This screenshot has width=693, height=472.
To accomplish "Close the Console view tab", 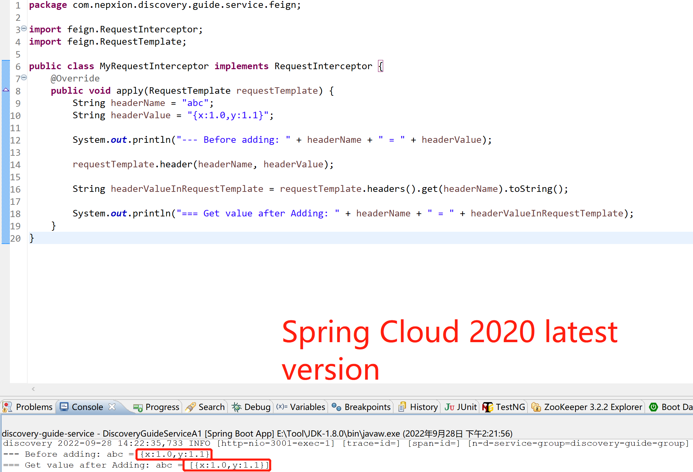I will [x=112, y=407].
